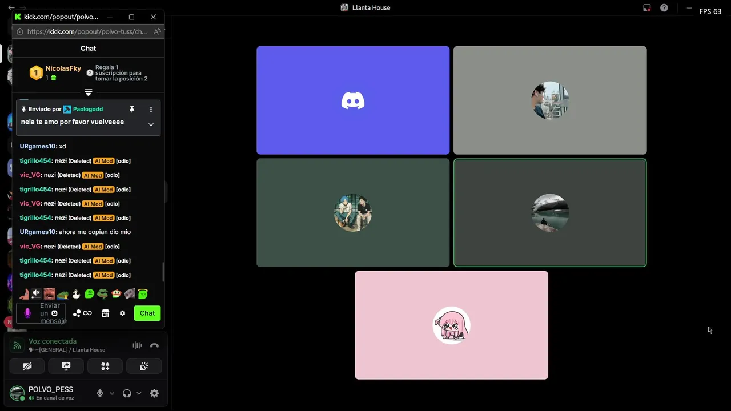
Task: Open Kick chat settings gear
Action: click(122, 313)
